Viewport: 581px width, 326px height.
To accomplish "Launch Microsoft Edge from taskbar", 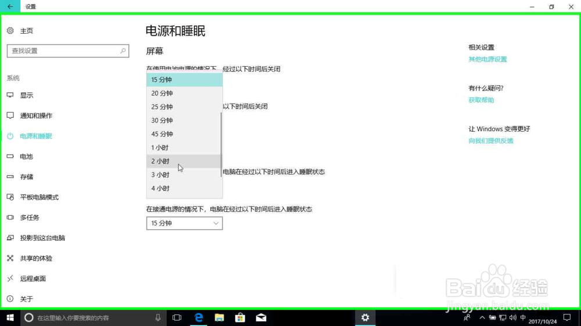I will pos(199,318).
